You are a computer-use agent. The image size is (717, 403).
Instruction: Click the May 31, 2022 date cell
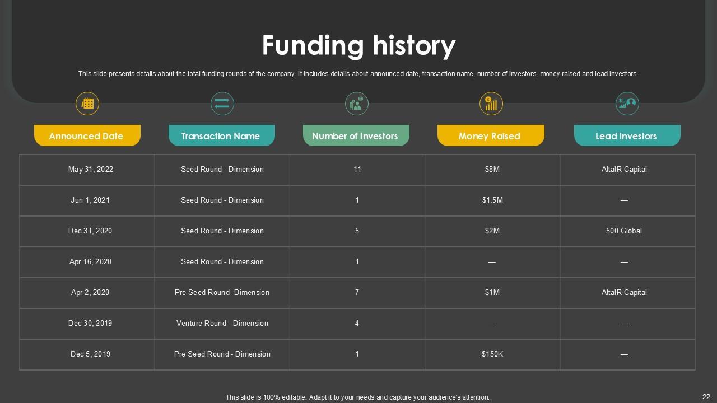(x=91, y=169)
